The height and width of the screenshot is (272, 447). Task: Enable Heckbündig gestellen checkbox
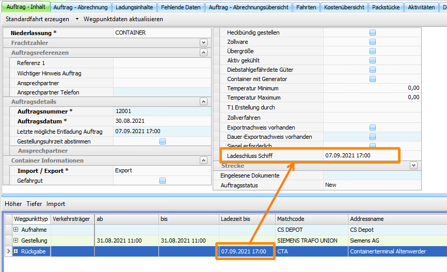[372, 33]
